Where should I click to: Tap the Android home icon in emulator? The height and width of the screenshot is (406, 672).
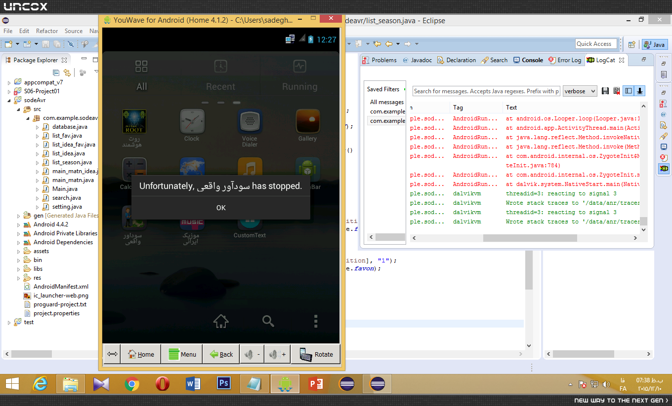[x=221, y=322]
